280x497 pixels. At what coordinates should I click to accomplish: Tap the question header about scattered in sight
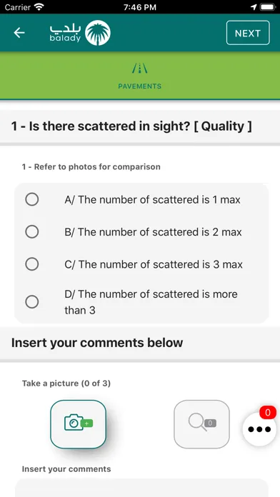(x=131, y=126)
